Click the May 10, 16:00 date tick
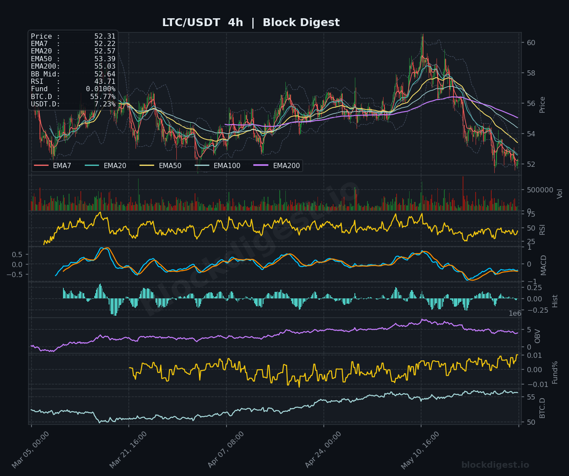 (x=420, y=450)
